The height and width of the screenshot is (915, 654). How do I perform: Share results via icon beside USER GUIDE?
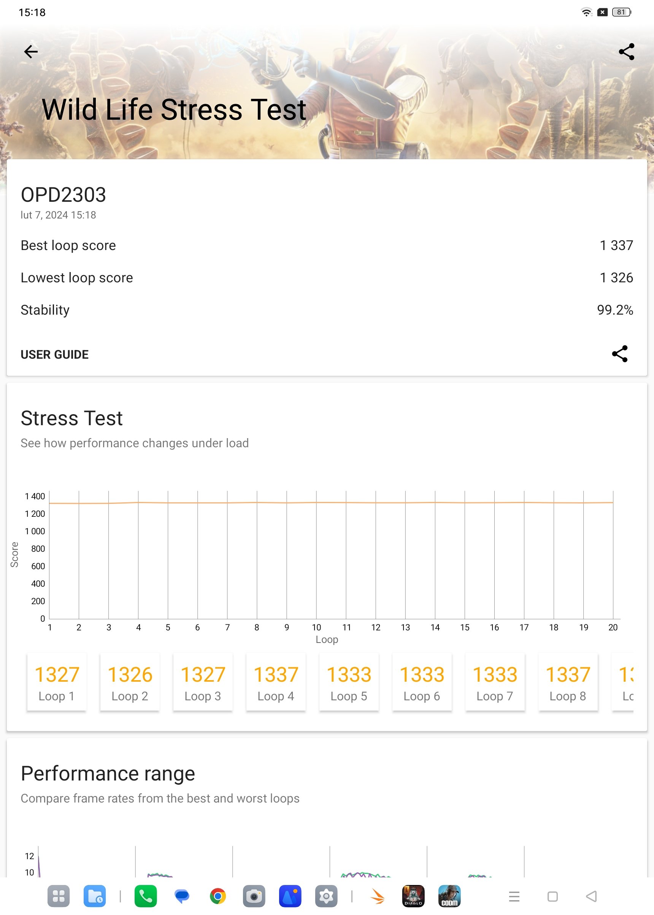coord(619,354)
